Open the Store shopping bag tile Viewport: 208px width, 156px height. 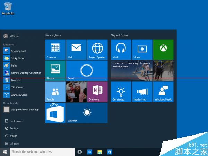(55, 113)
